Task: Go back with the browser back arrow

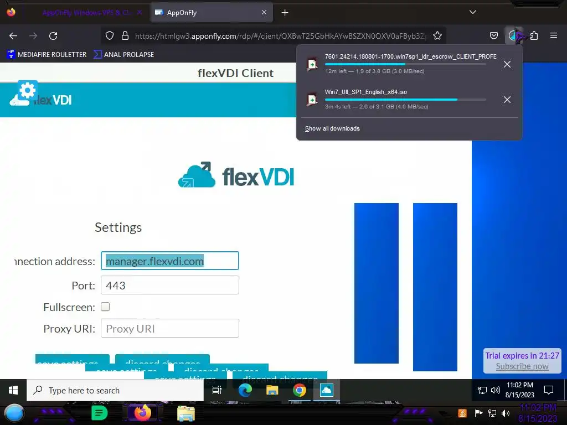Action: [13, 36]
